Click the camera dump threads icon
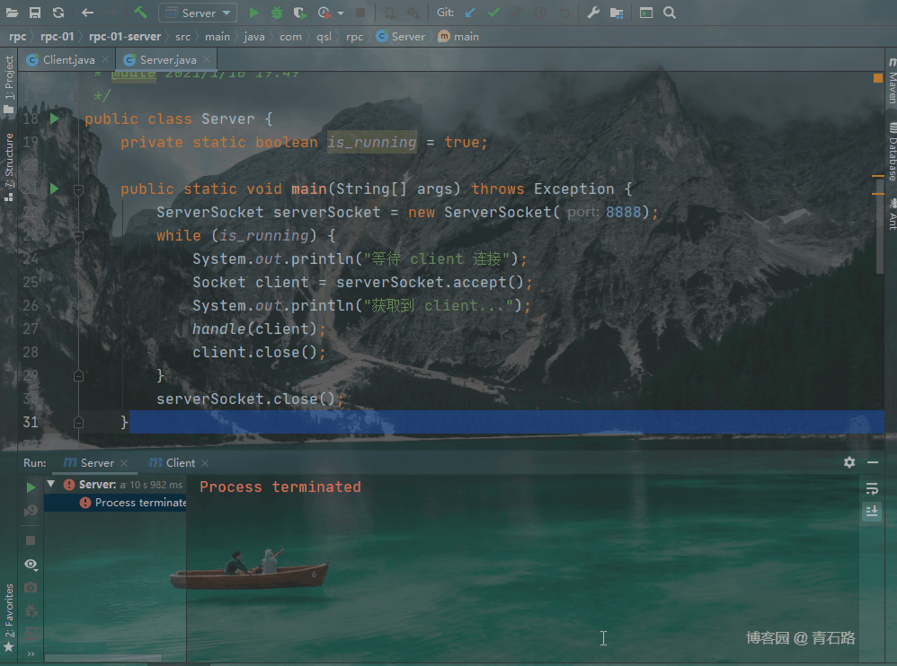The image size is (897, 666). pyautogui.click(x=31, y=587)
